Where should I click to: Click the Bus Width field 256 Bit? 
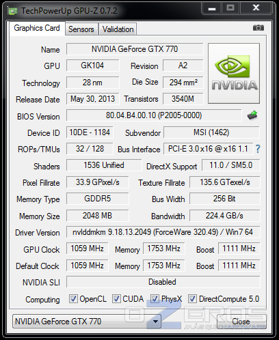(225, 199)
